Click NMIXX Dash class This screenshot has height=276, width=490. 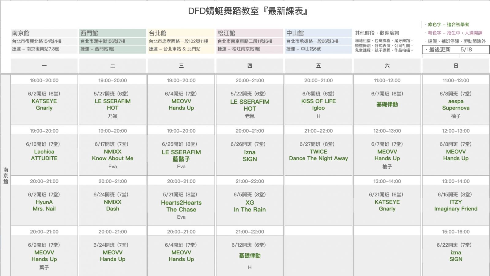[112, 205]
